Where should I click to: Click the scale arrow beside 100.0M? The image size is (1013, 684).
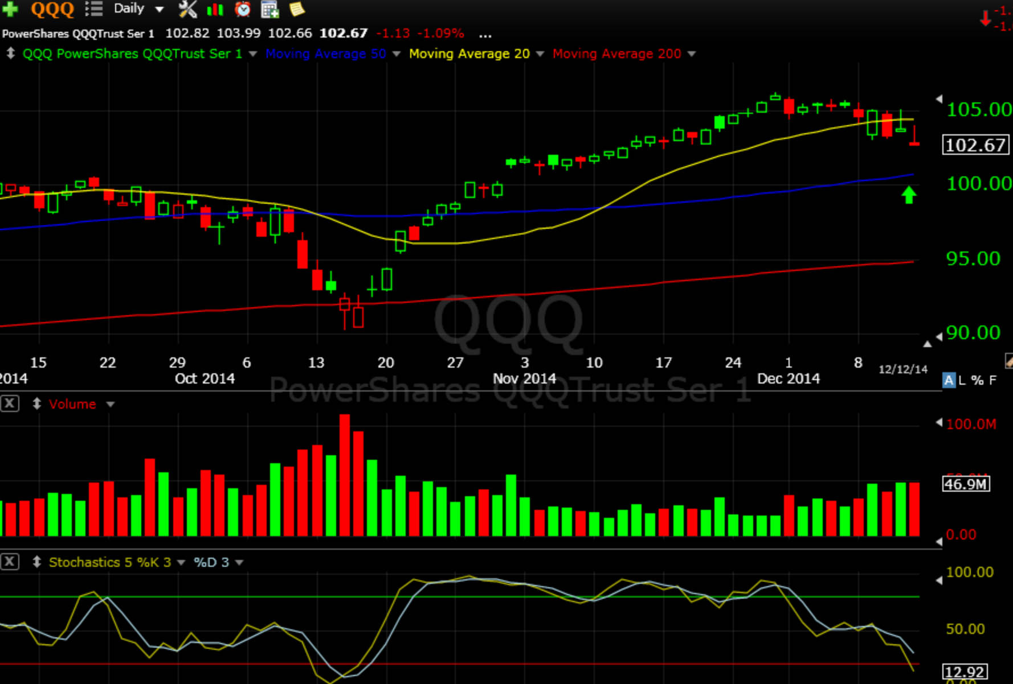tap(939, 422)
